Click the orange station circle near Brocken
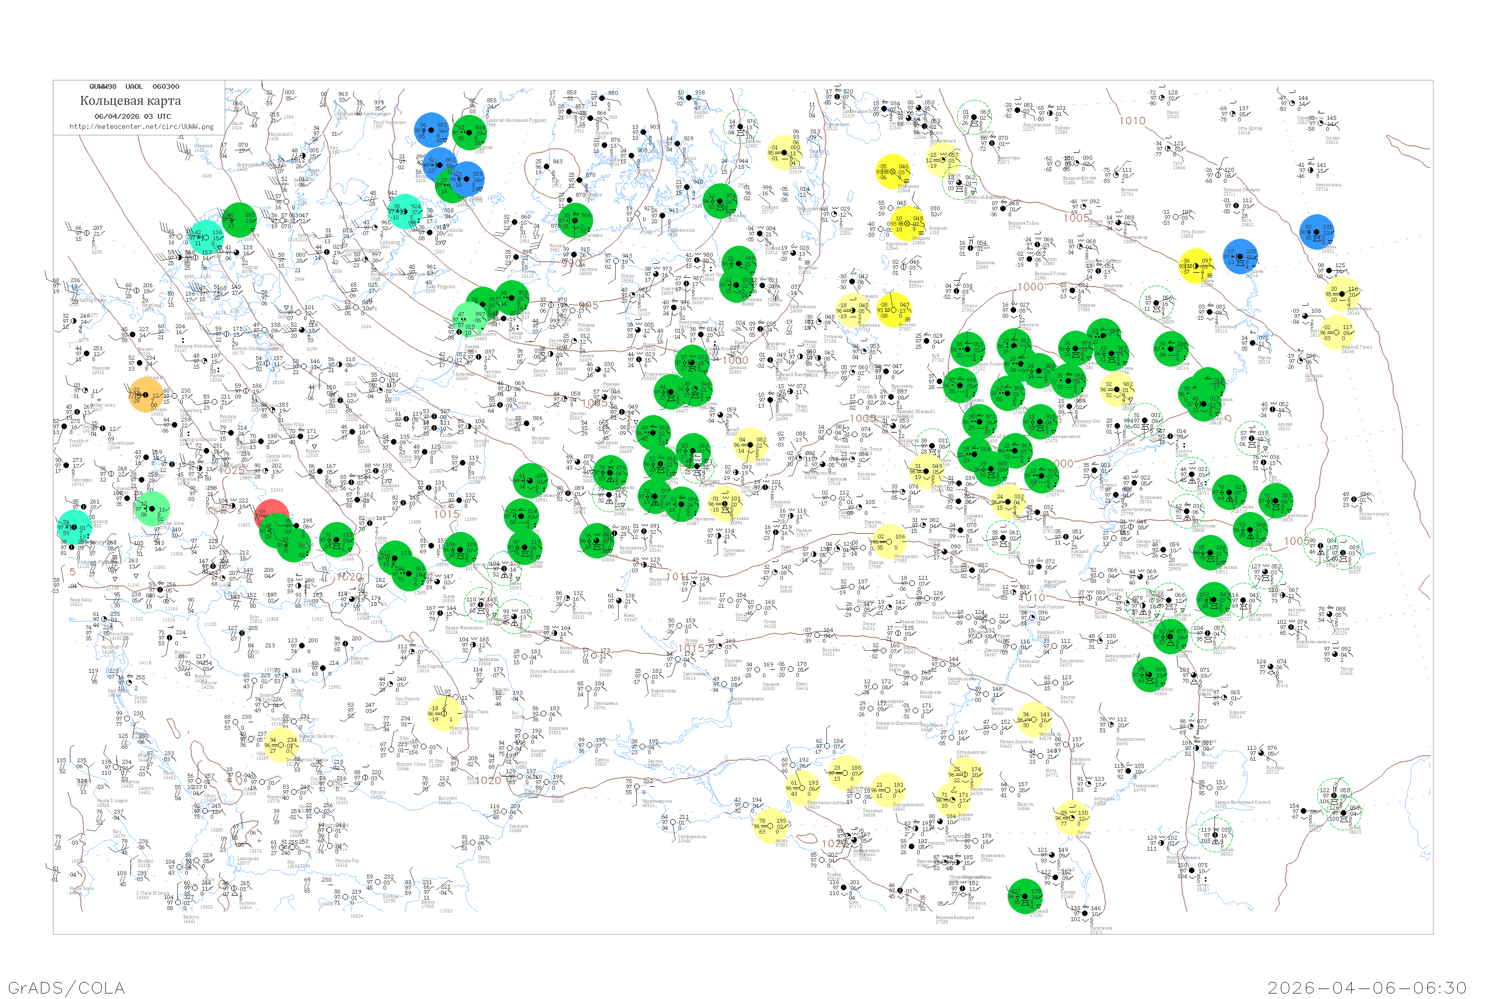 tap(146, 395)
